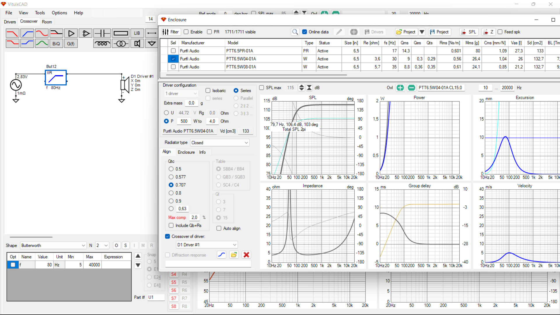Add a loudspeaker driver component
This screenshot has height=315, width=560.
(x=137, y=43)
